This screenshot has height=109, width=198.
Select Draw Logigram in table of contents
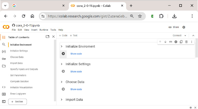18,94
